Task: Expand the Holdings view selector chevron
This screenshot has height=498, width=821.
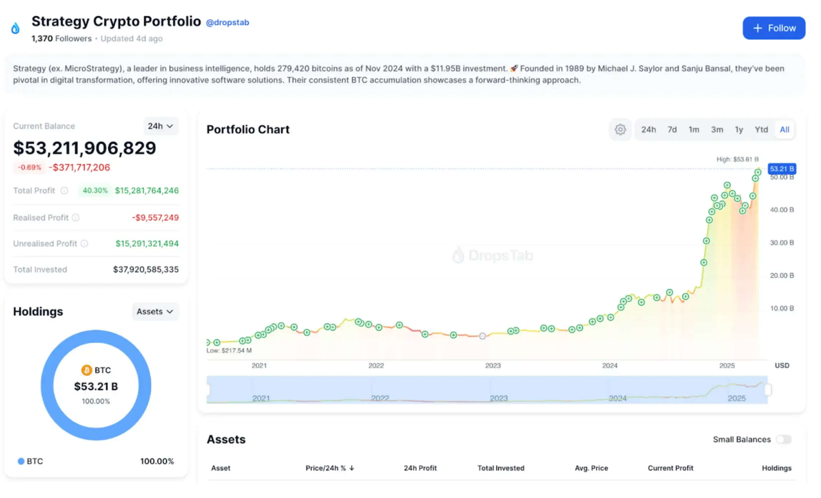Action: point(170,311)
